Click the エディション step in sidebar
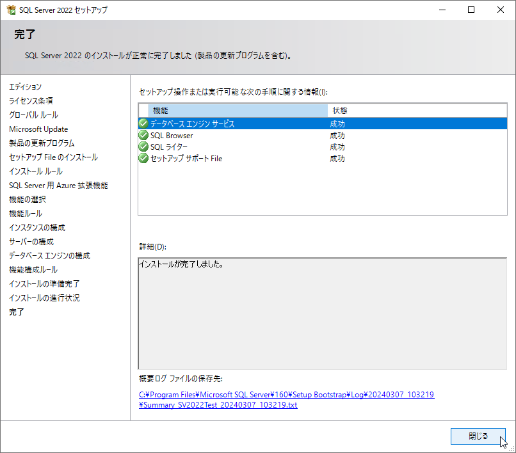The height and width of the screenshot is (453, 516). tap(26, 87)
